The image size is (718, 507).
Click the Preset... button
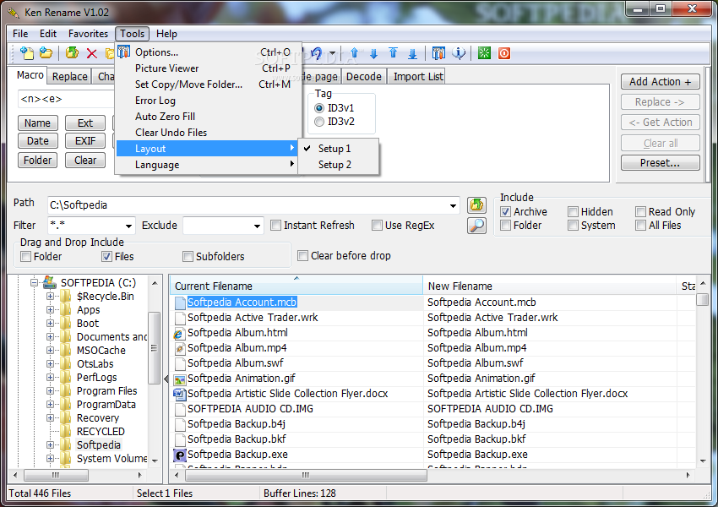click(660, 163)
